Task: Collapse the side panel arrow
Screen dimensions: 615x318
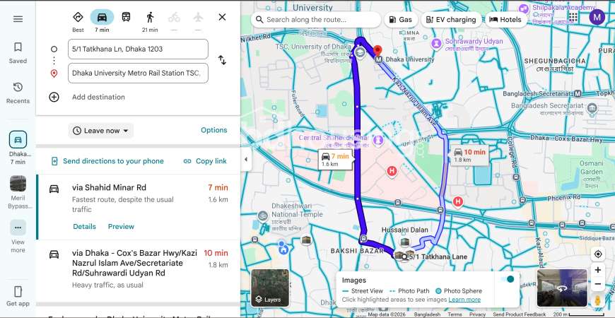Action: pos(246,159)
